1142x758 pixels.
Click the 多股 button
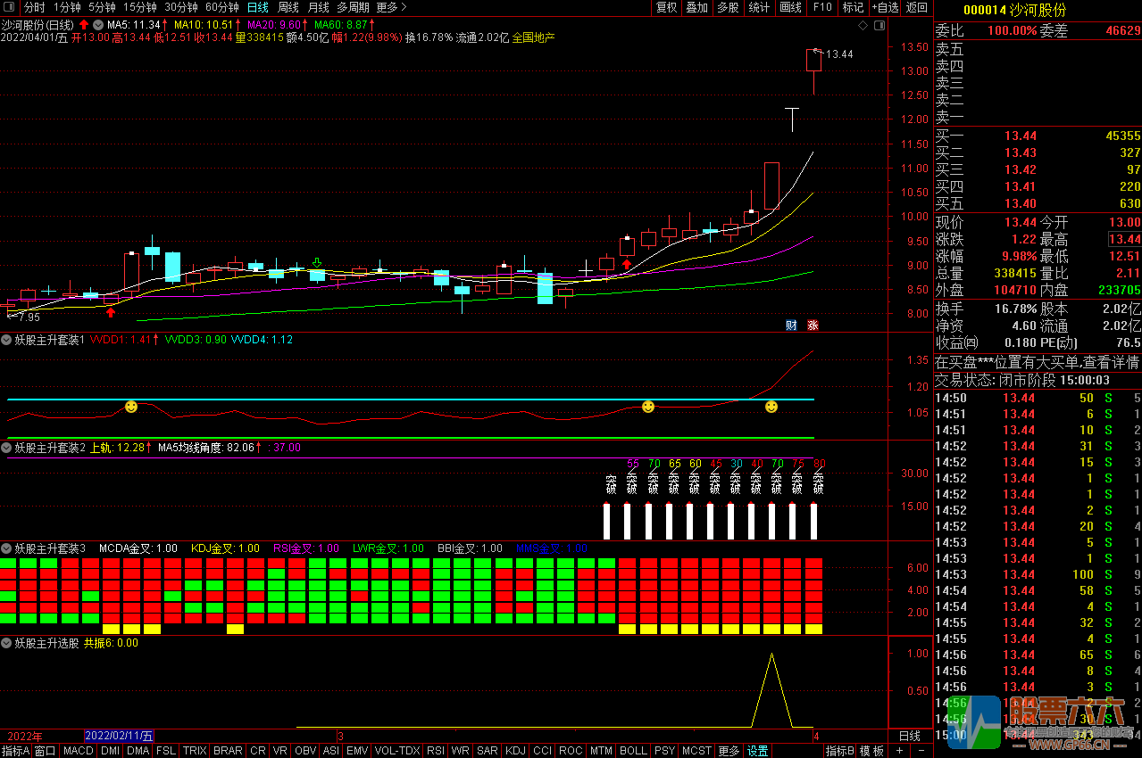pyautogui.click(x=728, y=7)
